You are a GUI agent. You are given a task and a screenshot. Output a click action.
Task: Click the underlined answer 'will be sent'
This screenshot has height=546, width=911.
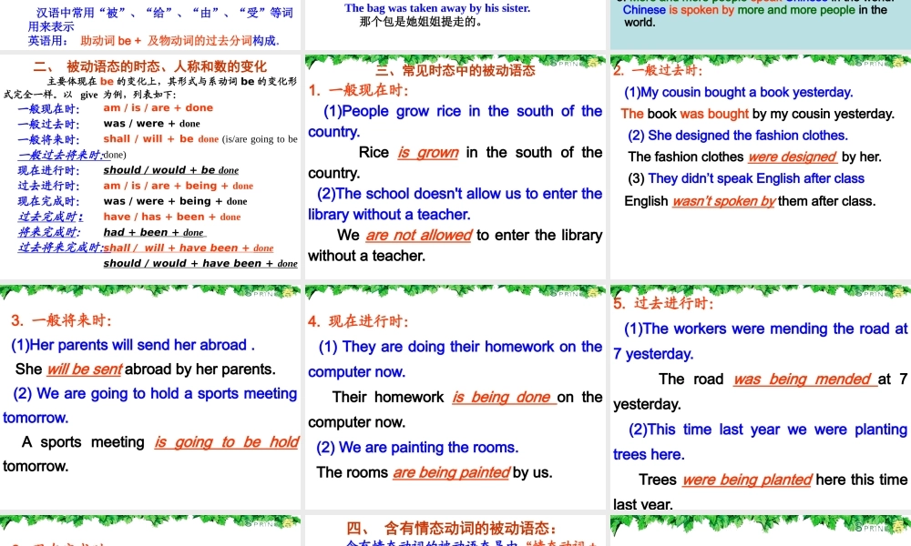tap(85, 369)
